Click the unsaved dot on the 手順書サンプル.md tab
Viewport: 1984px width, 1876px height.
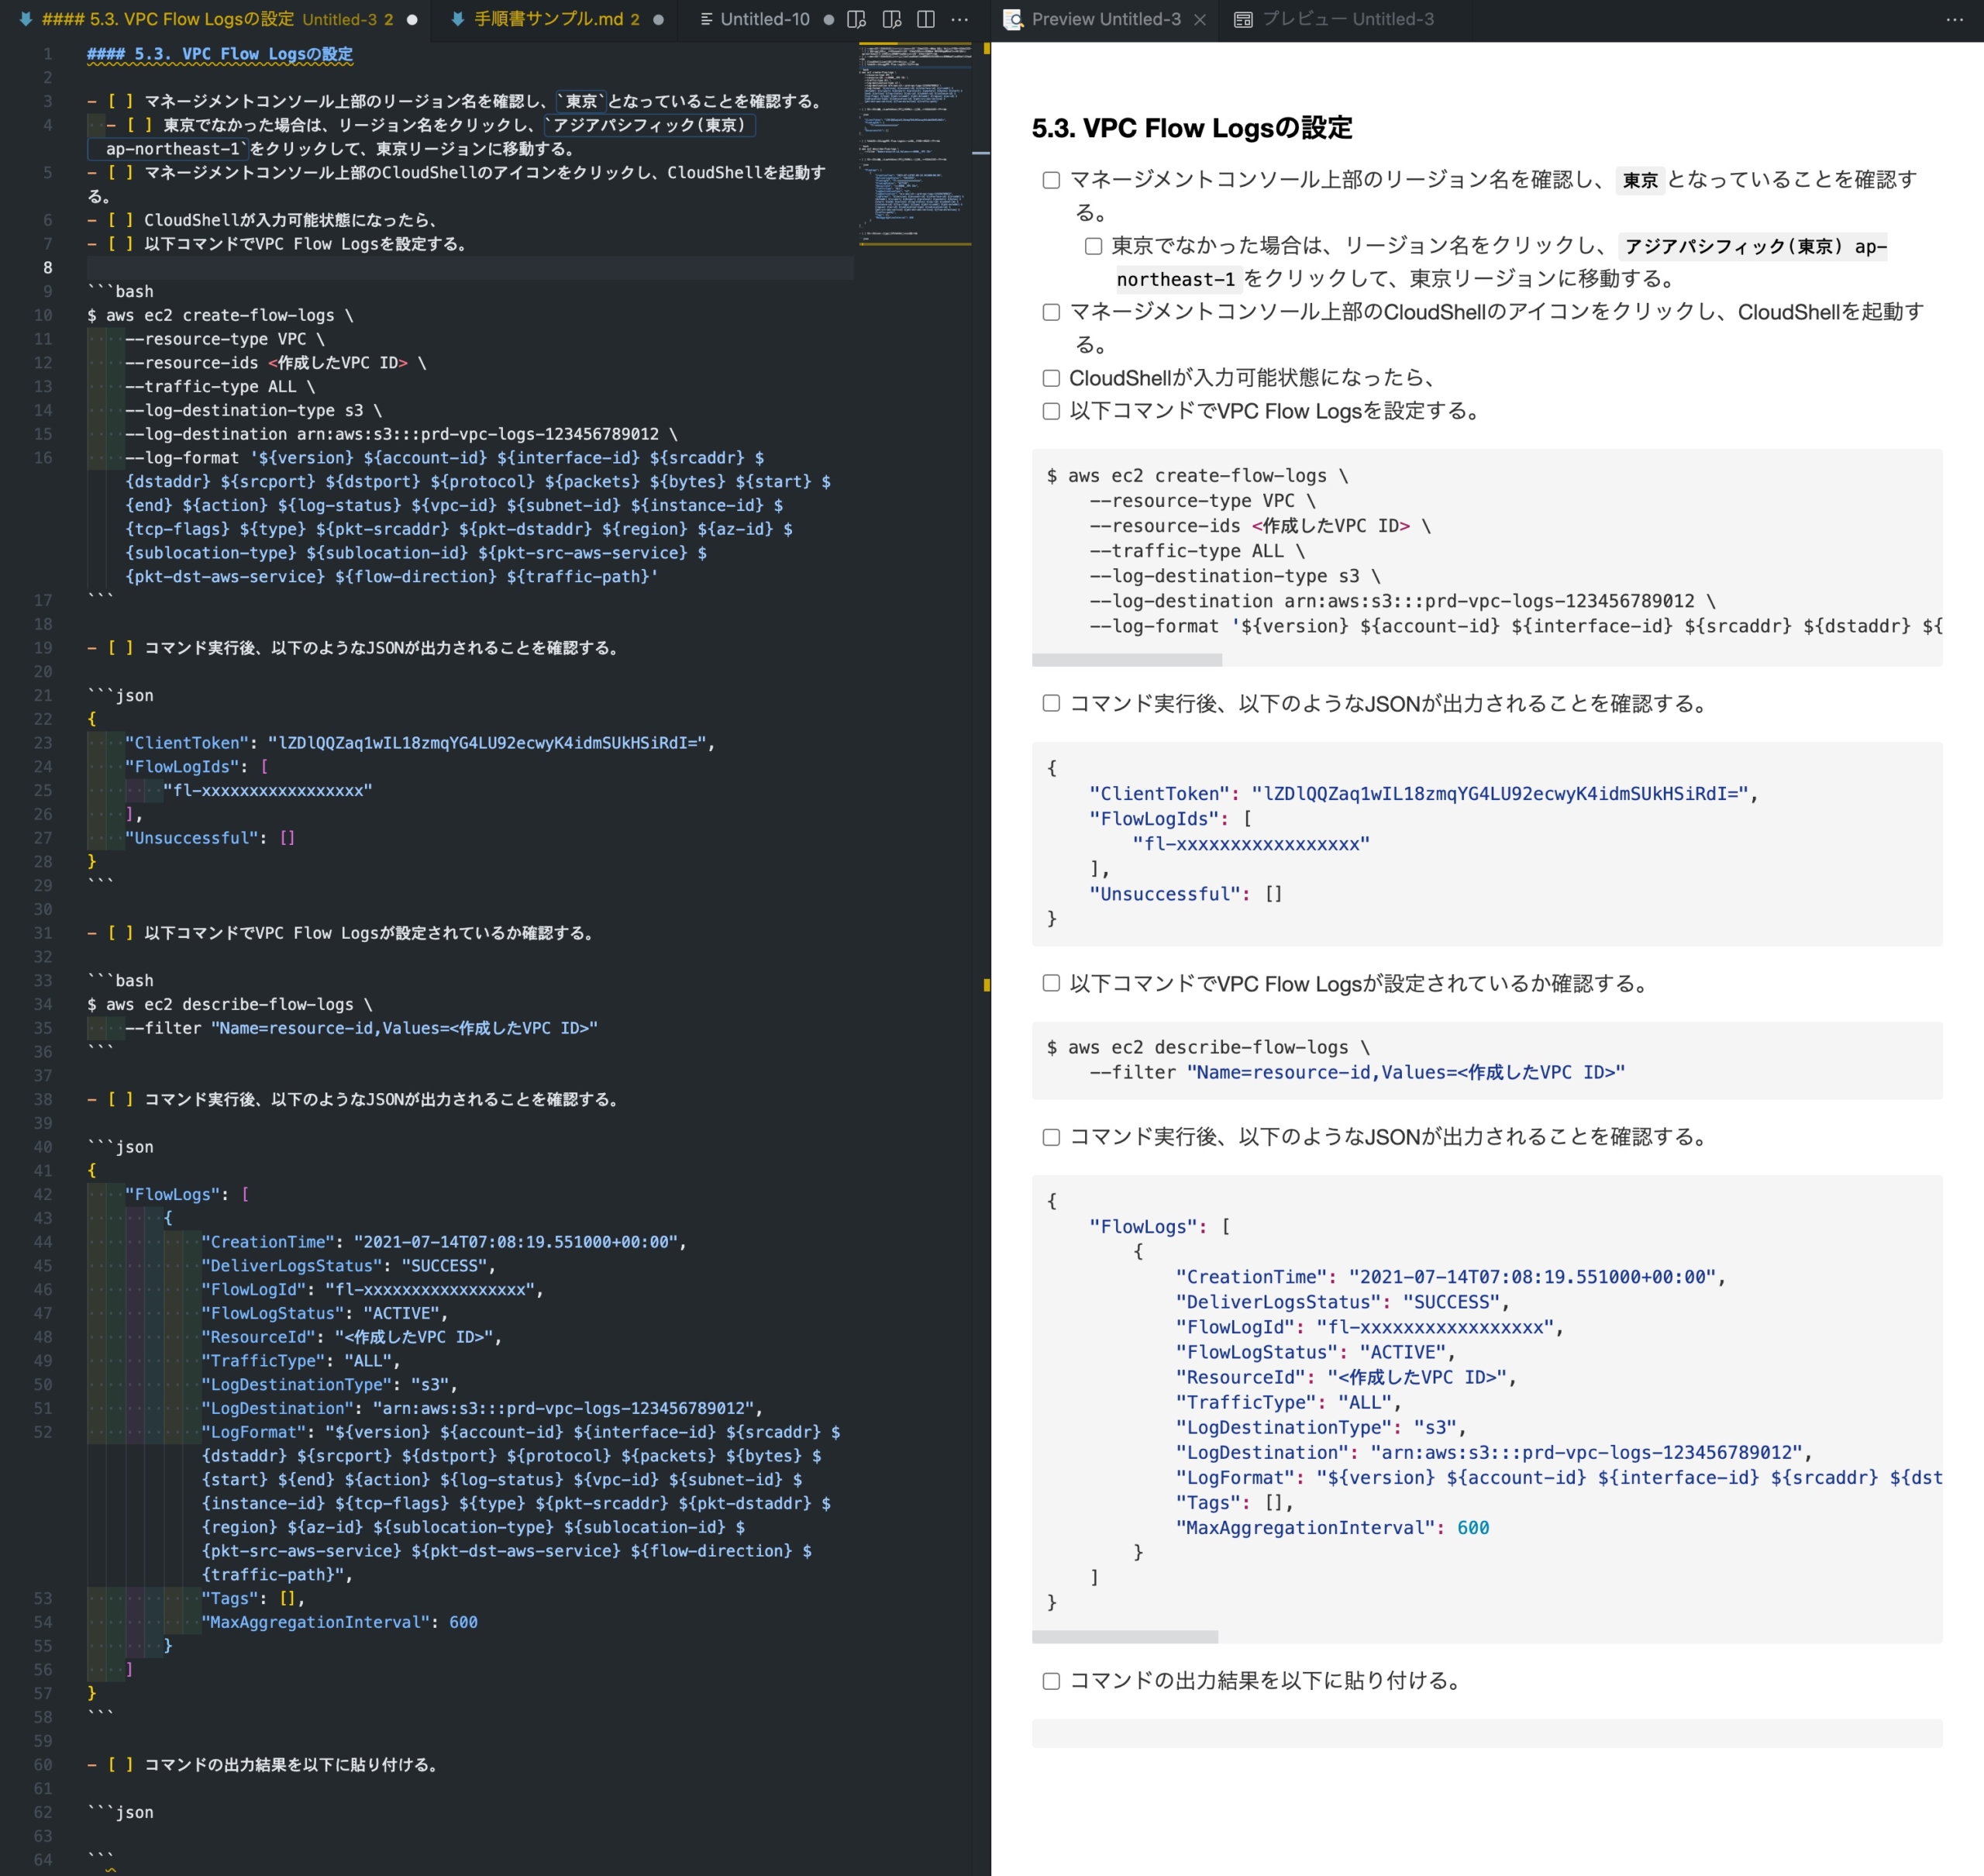[x=659, y=19]
